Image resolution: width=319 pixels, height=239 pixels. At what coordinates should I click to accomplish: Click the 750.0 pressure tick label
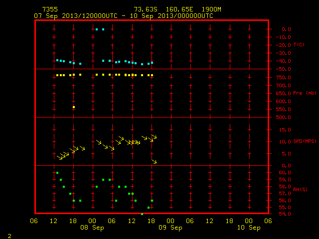(283, 78)
